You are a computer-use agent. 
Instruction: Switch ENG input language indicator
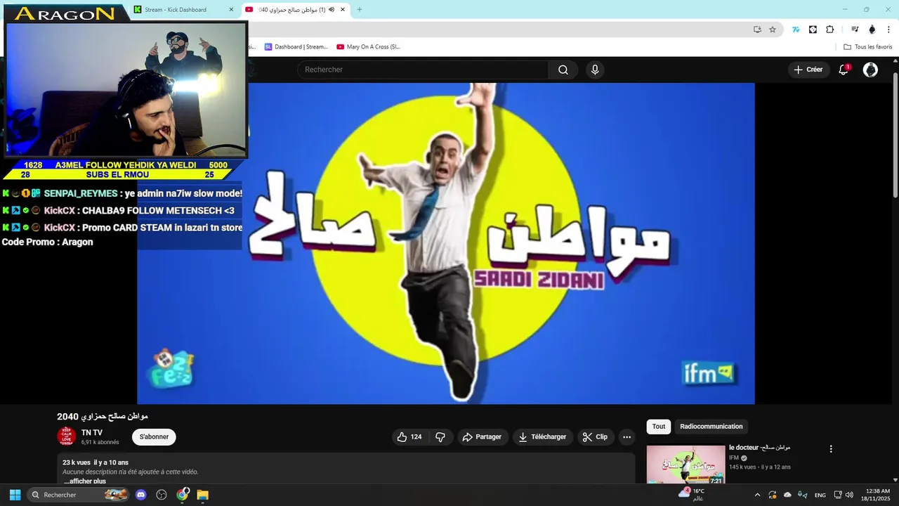(820, 495)
